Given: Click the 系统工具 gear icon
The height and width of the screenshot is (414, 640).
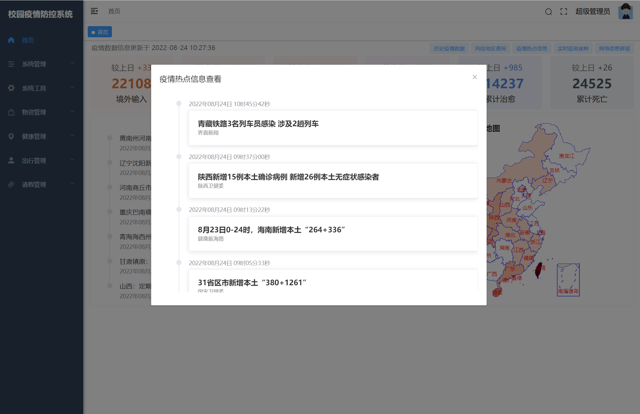Looking at the screenshot, I should click(11, 88).
